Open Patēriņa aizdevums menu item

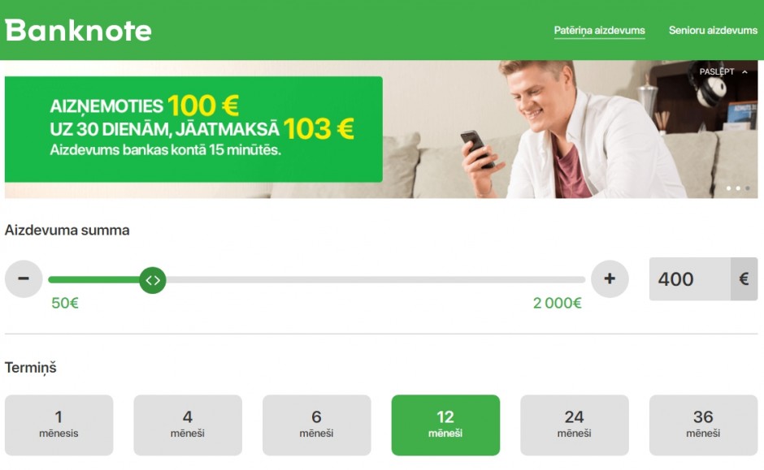(x=599, y=31)
